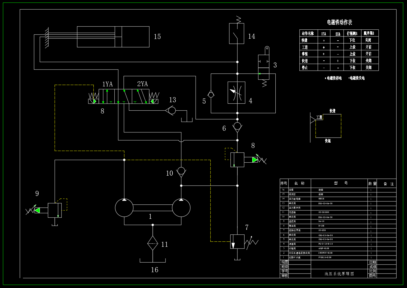Click '审核' title block label

[x=285, y=276]
